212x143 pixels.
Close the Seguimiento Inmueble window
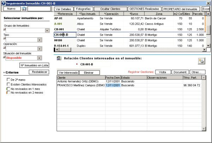tap(208, 4)
